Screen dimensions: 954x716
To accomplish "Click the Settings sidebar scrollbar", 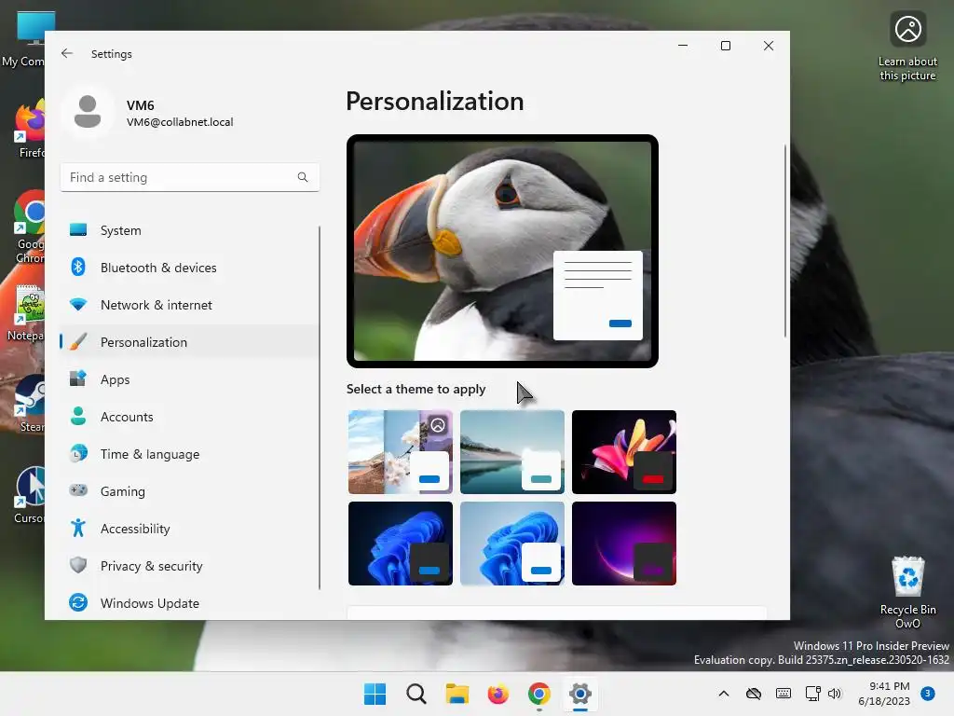I will tap(320, 408).
